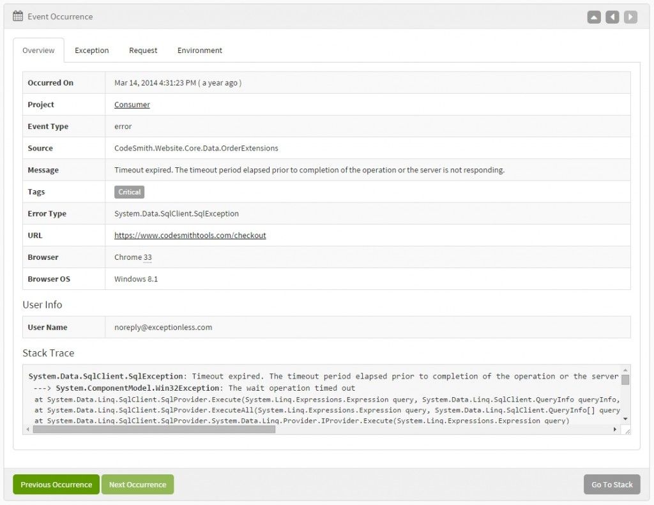Select the left-arrow navigation icon in the header
The height and width of the screenshot is (505, 654).
click(611, 17)
